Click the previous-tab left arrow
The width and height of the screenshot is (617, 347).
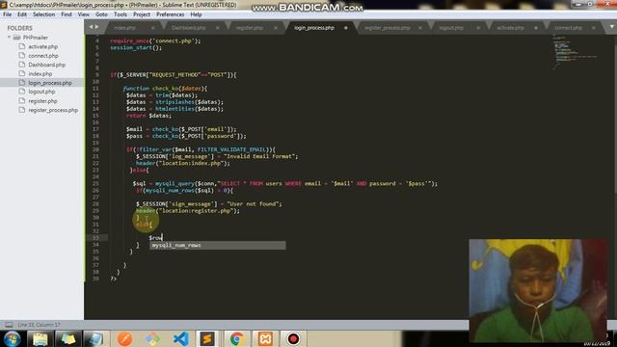point(91,27)
